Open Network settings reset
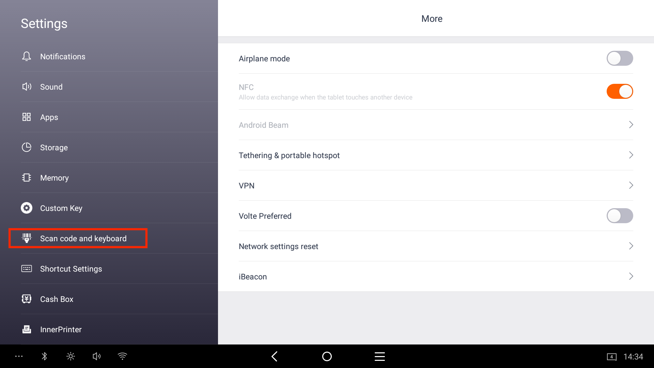This screenshot has height=368, width=654. tap(436, 246)
